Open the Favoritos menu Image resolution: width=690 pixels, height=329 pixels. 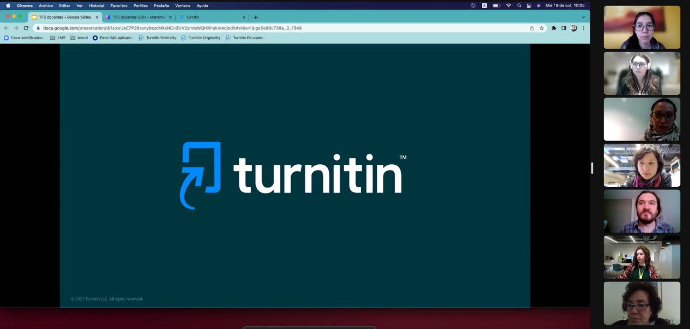[119, 5]
